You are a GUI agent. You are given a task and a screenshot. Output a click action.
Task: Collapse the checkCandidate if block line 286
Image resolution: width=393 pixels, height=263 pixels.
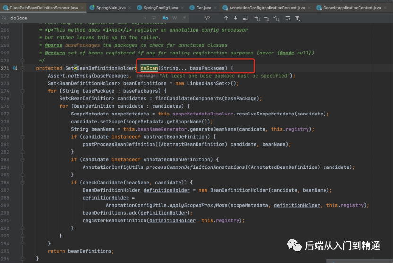tap(22, 183)
